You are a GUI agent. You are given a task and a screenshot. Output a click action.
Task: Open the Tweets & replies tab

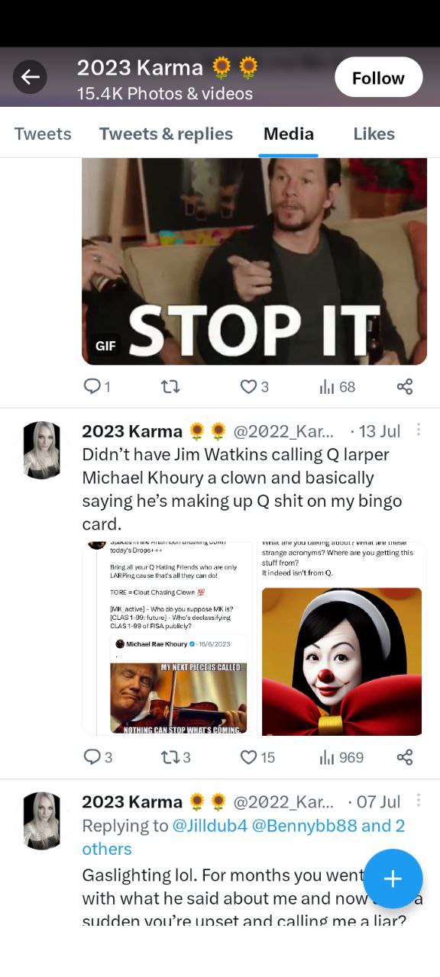point(166,134)
